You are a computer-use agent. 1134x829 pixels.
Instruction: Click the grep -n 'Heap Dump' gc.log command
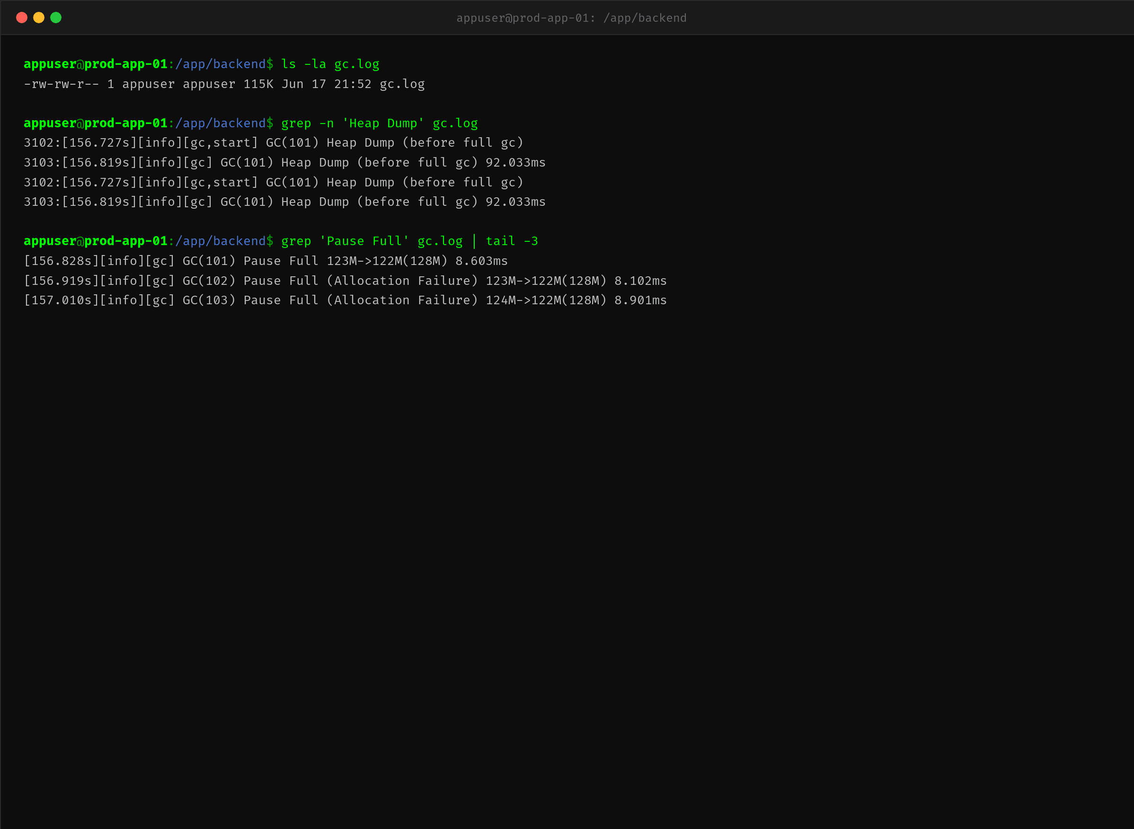point(380,123)
